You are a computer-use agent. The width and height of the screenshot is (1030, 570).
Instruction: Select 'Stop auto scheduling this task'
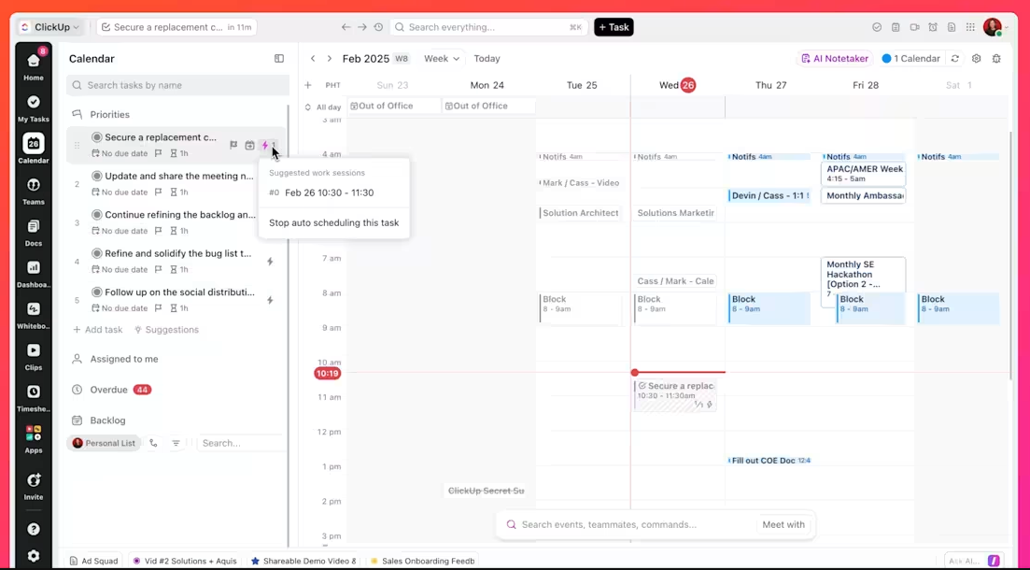pos(333,223)
